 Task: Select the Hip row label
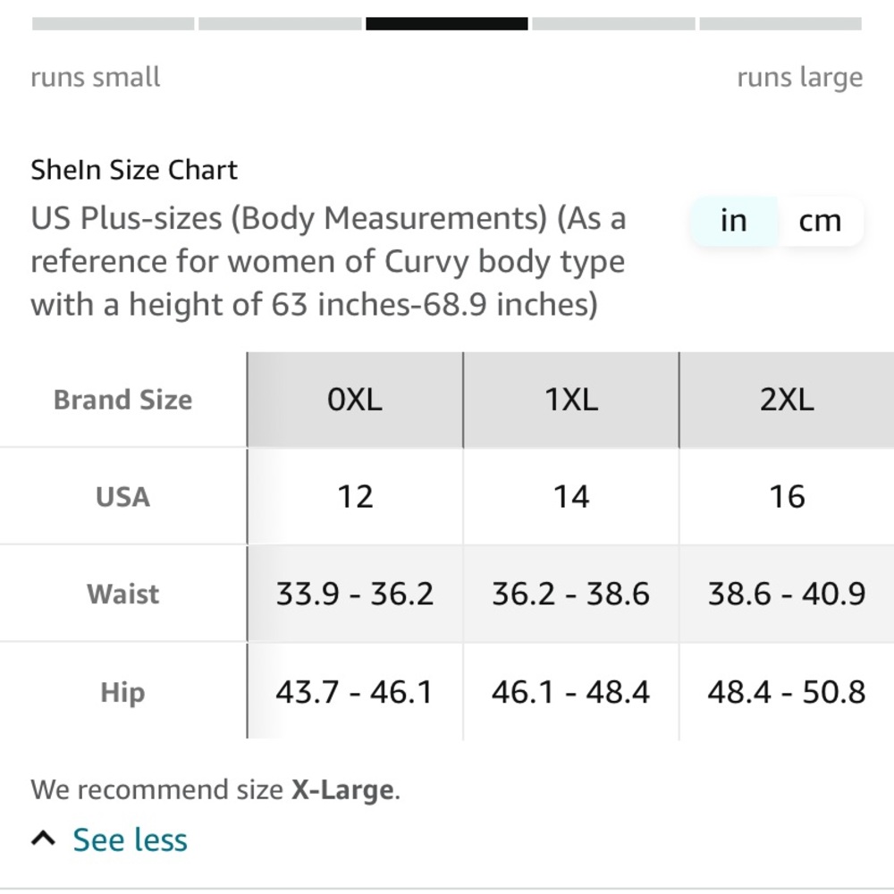tap(122, 691)
